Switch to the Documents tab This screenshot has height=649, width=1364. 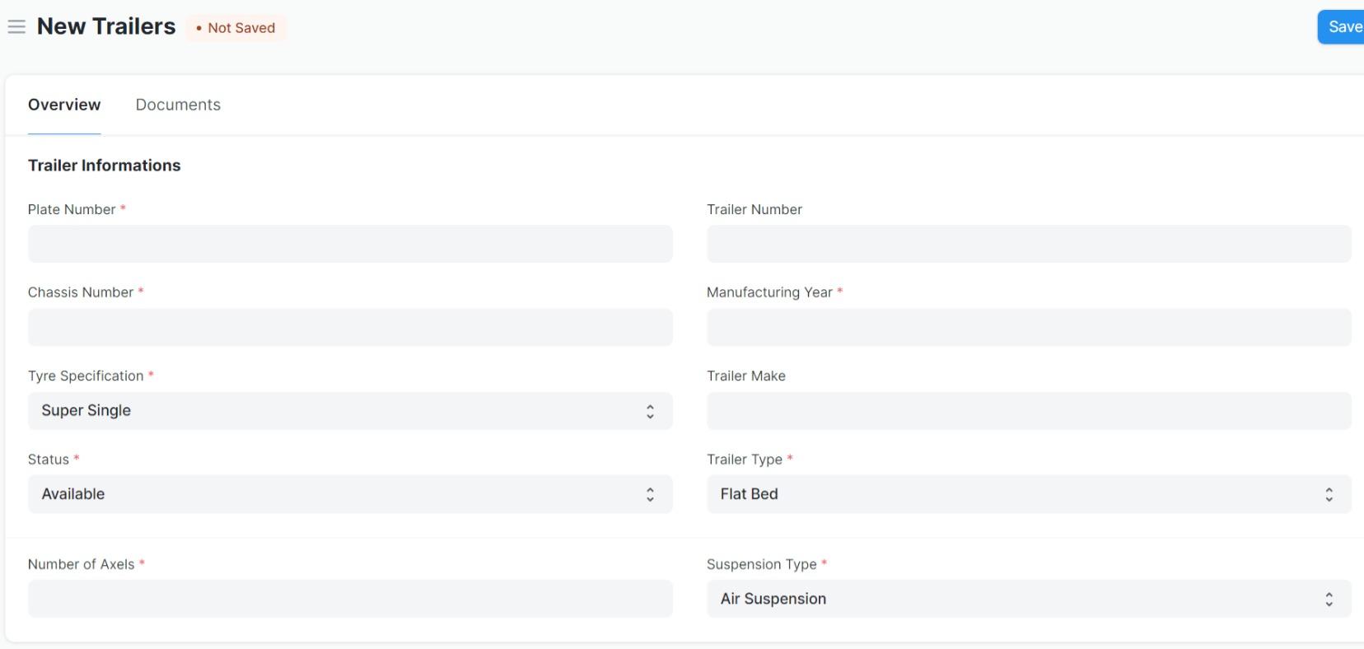178,105
